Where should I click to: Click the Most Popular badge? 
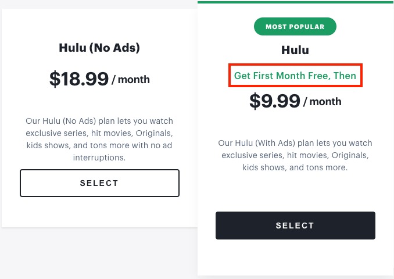[x=295, y=26]
